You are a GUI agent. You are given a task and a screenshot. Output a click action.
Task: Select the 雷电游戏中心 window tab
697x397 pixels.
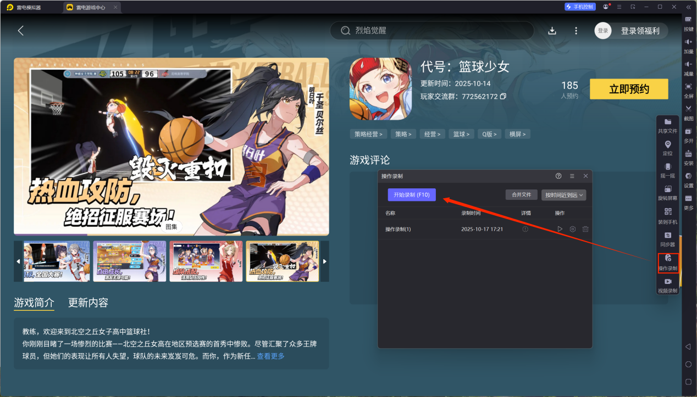pyautogui.click(x=91, y=7)
